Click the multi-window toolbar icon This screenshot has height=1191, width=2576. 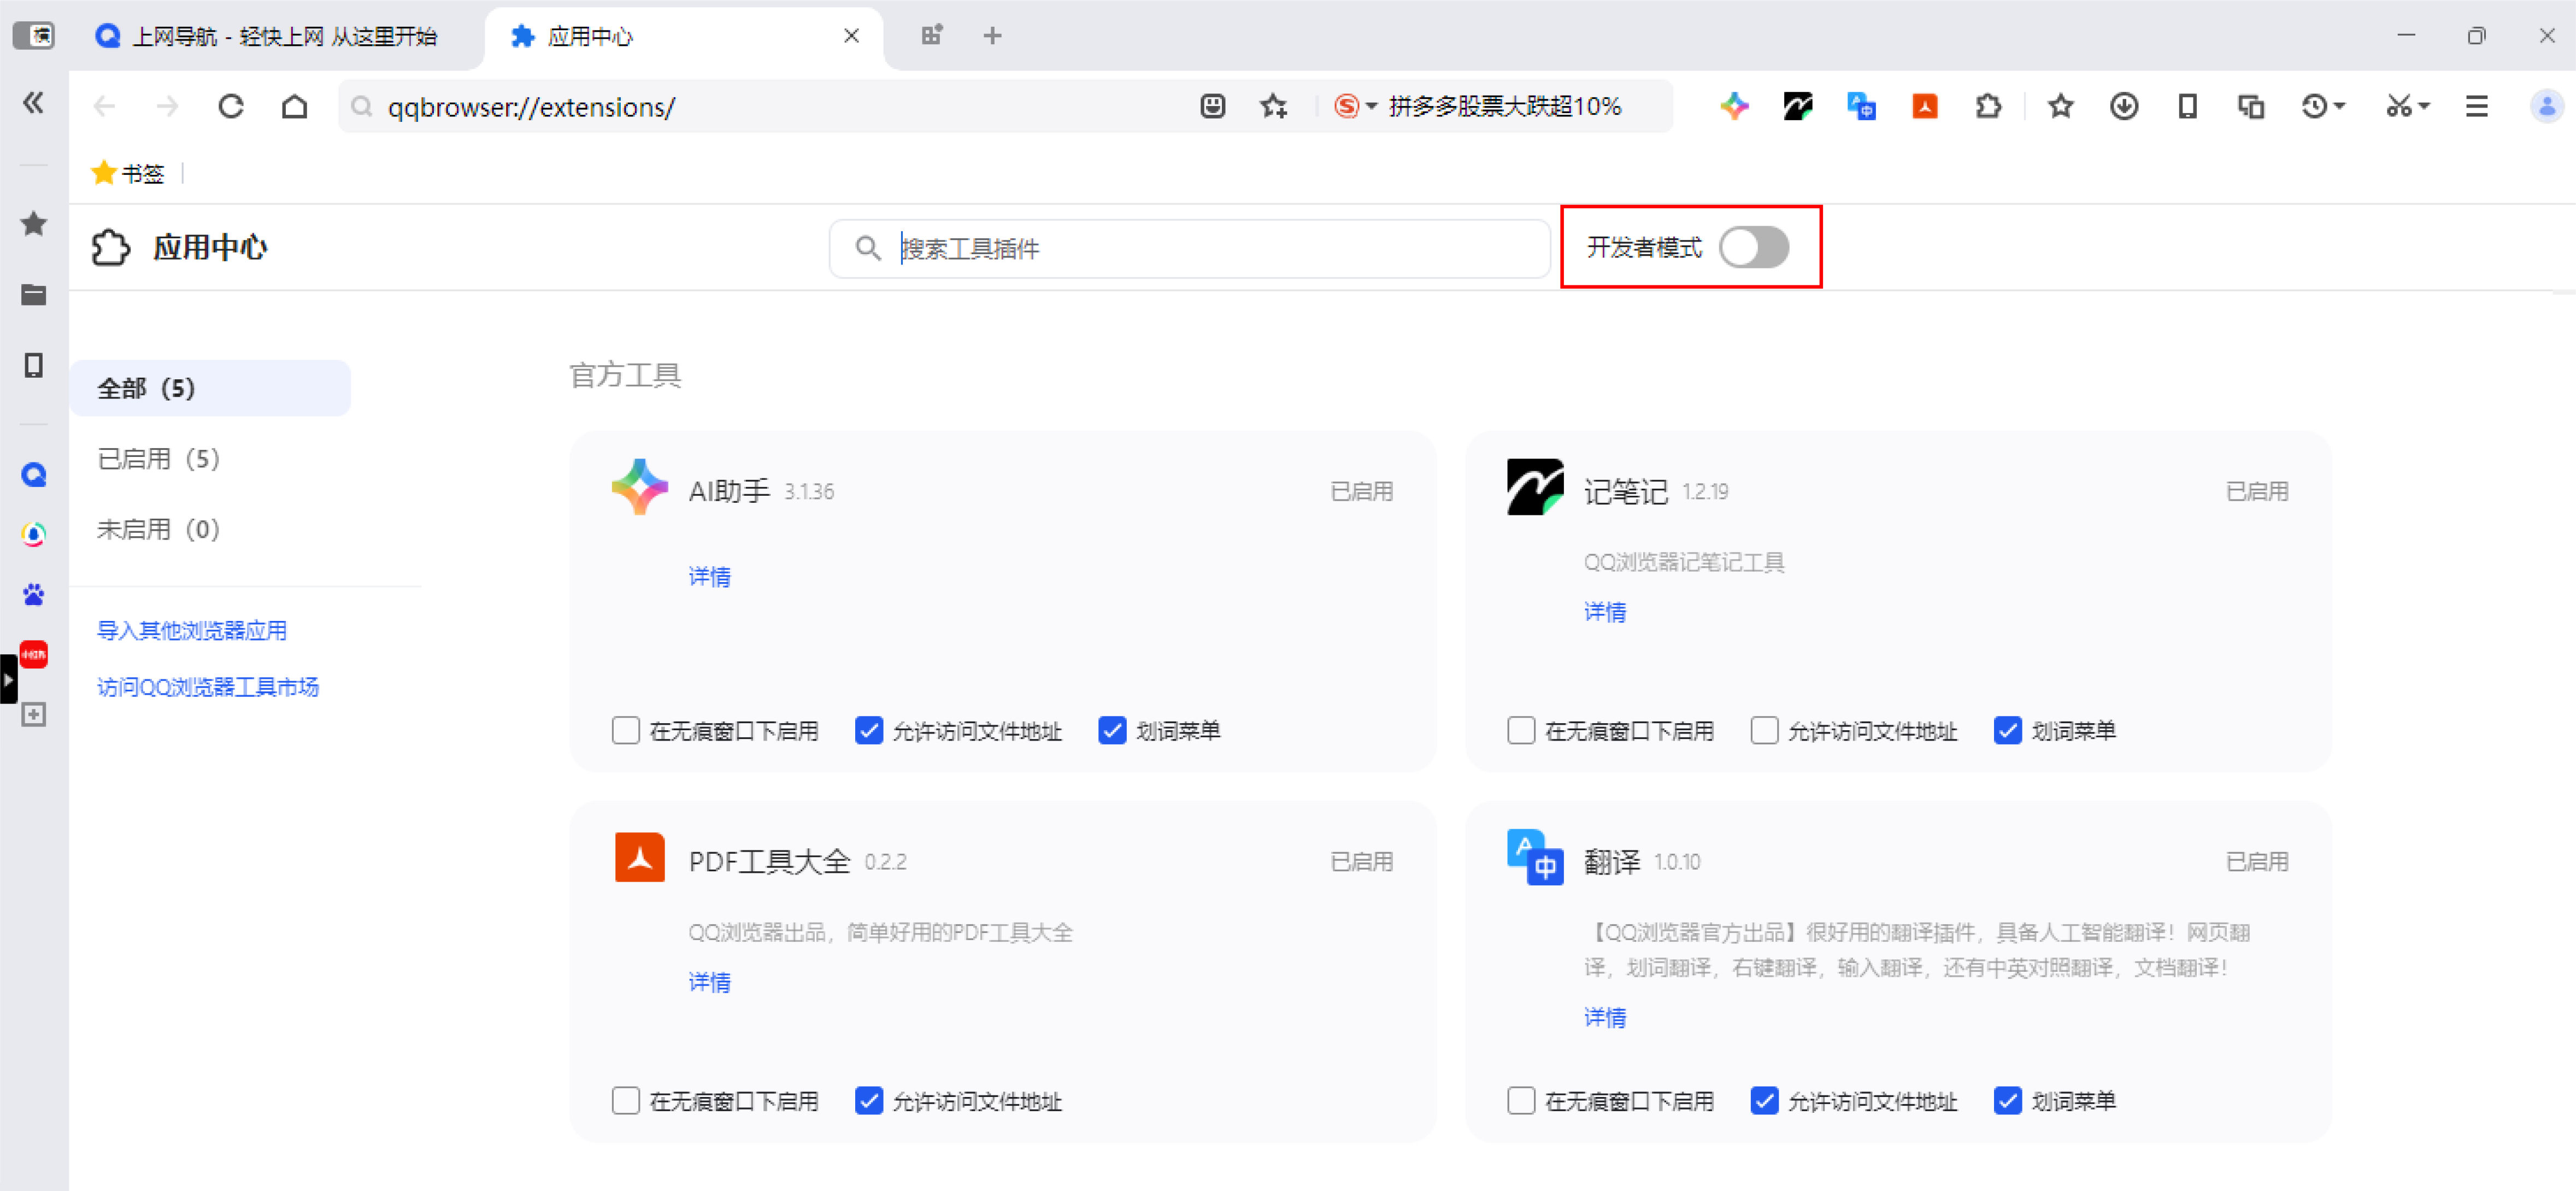click(2251, 106)
